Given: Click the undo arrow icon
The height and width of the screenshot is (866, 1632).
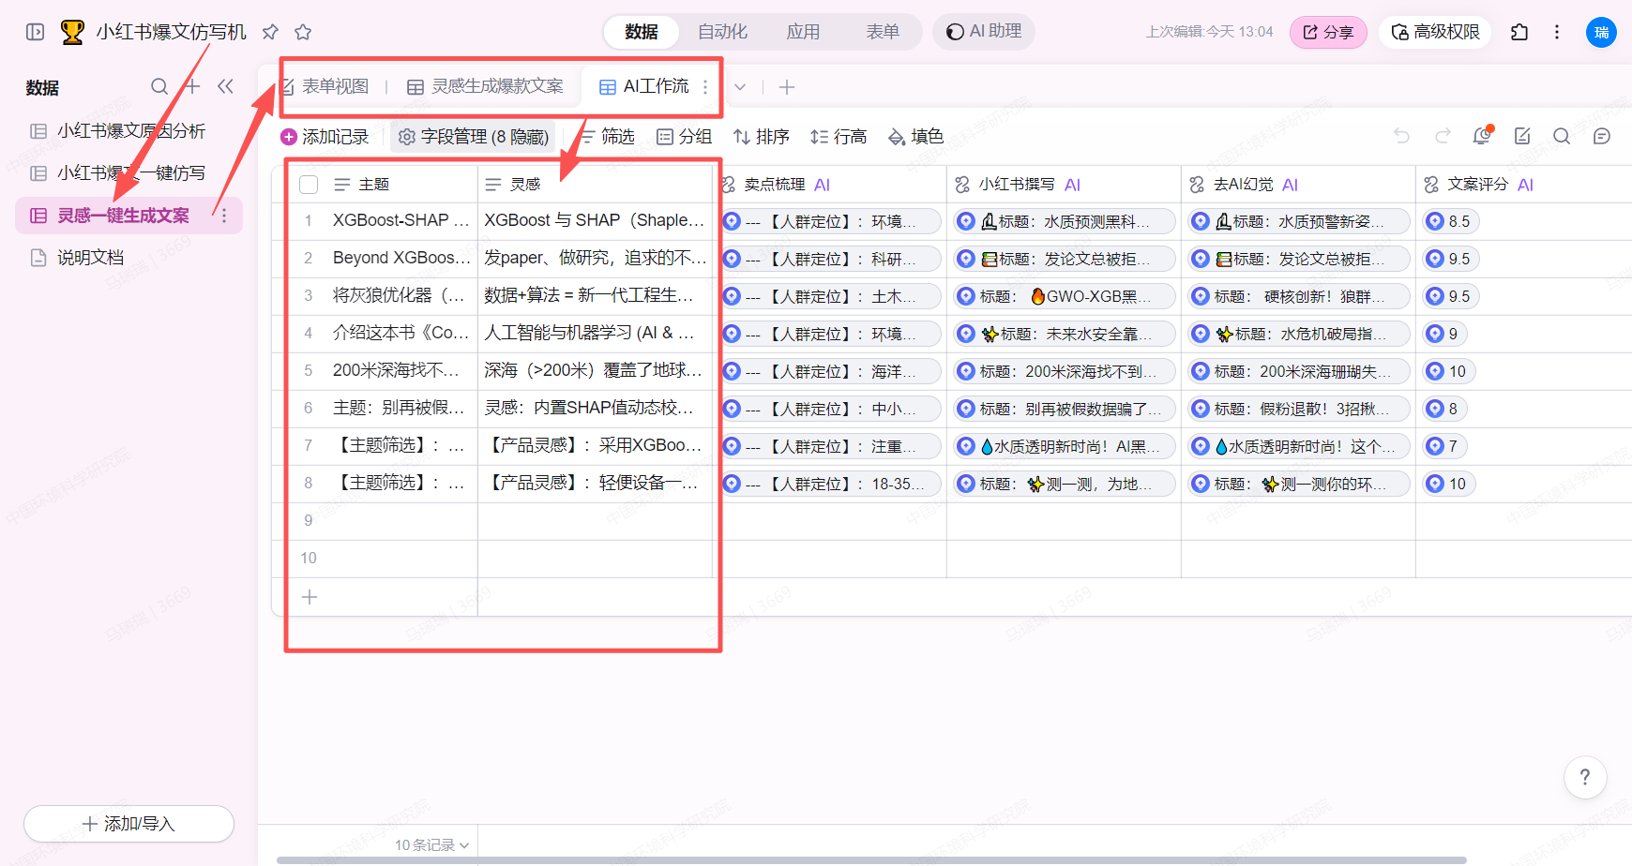Looking at the screenshot, I should (x=1401, y=137).
